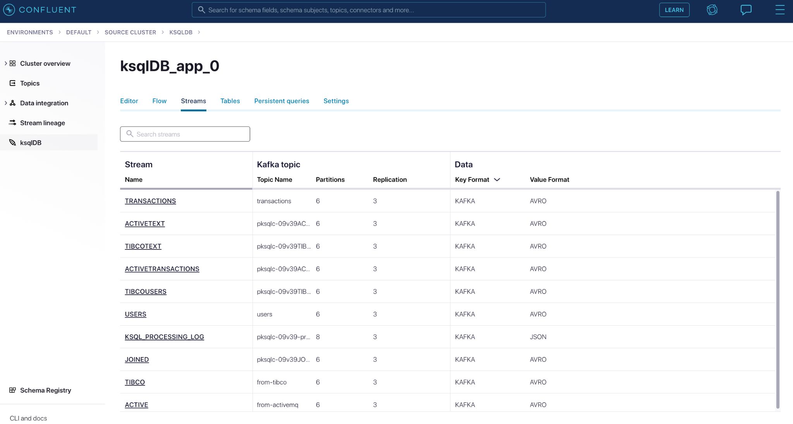This screenshot has width=793, height=424.
Task: Switch to the Tables tab
Action: click(230, 101)
